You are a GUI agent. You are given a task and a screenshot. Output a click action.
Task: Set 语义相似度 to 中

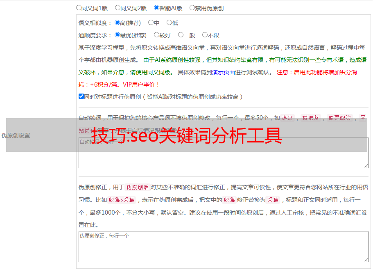pos(151,23)
